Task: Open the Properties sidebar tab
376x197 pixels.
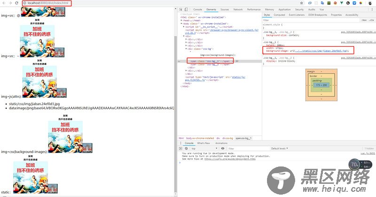Action: (336, 15)
